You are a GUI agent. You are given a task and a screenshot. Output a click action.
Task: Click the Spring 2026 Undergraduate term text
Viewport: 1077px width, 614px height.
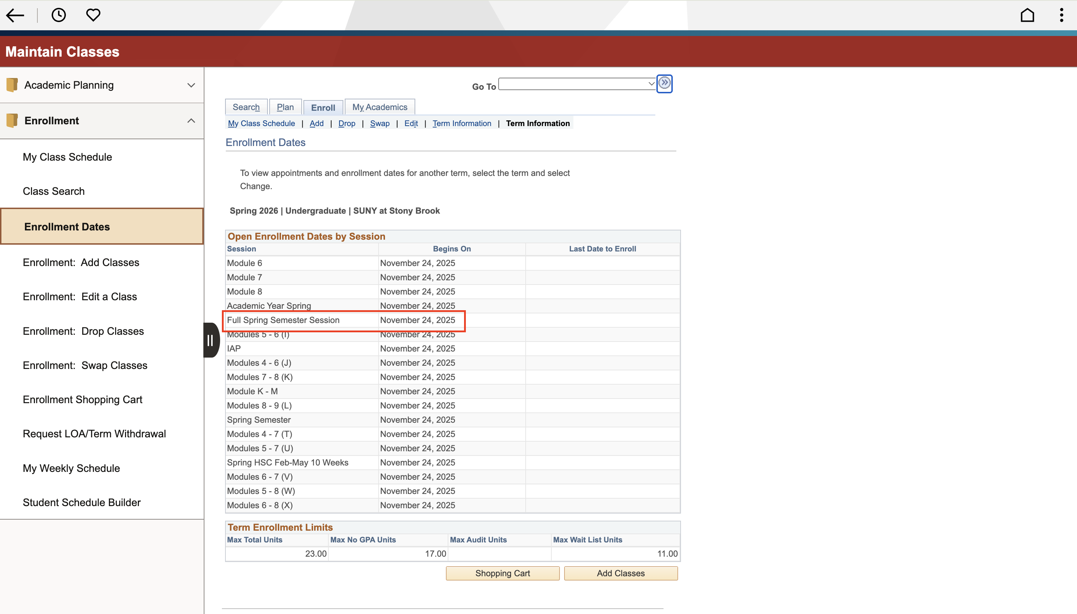click(334, 211)
